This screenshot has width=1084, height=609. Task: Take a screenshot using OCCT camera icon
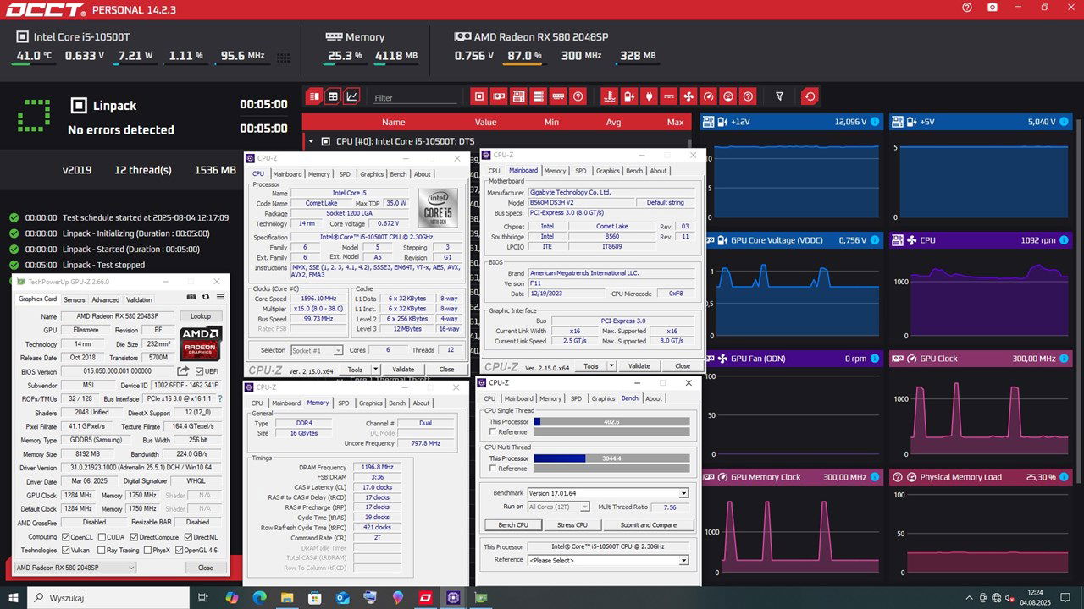[993, 8]
